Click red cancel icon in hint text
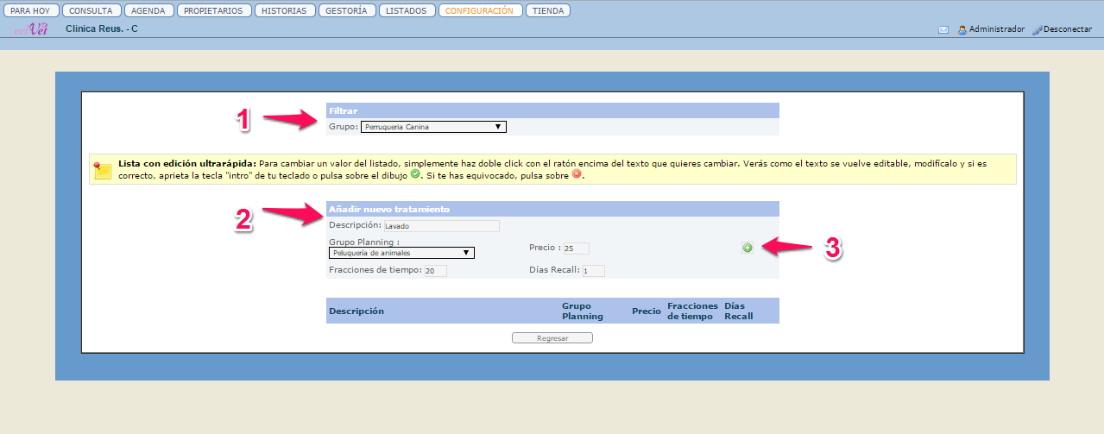The image size is (1104, 434). point(577,174)
